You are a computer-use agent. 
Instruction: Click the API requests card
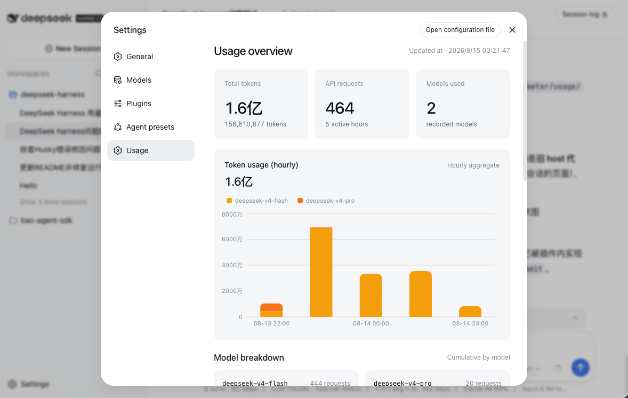point(362,104)
